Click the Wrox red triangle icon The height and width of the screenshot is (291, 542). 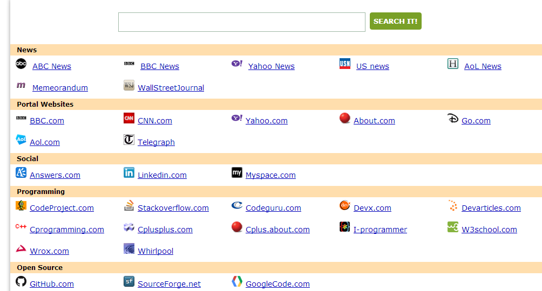(21, 248)
